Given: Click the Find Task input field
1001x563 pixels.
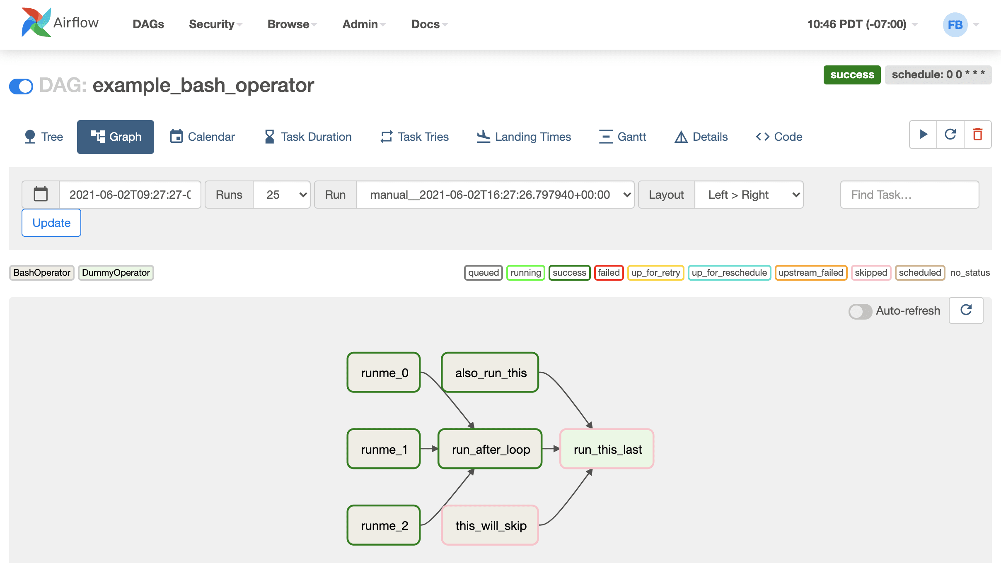Looking at the screenshot, I should pos(909,194).
